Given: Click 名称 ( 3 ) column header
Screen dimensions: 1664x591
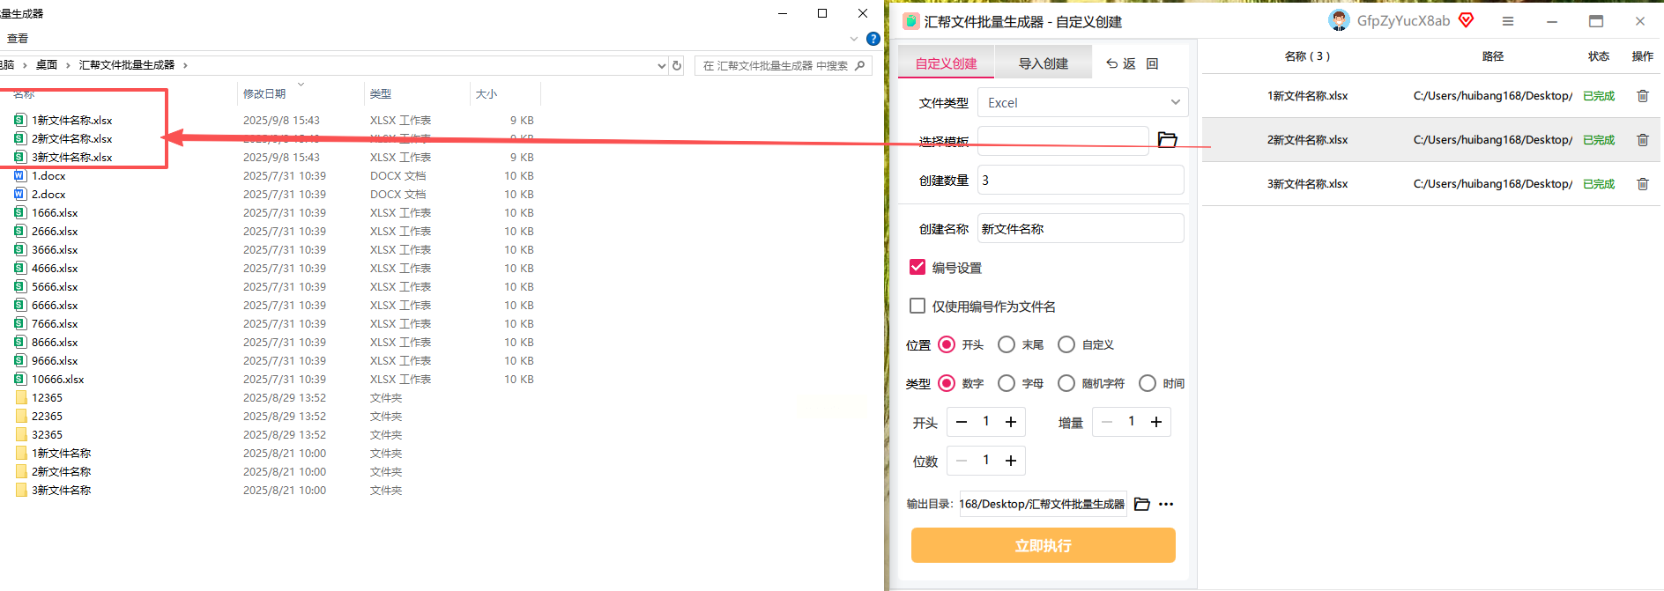Looking at the screenshot, I should point(1307,56).
